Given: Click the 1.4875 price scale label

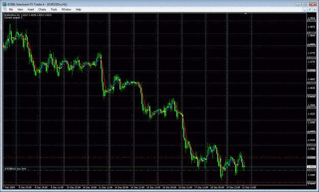Looking at the screenshot, I should [x=311, y=27].
